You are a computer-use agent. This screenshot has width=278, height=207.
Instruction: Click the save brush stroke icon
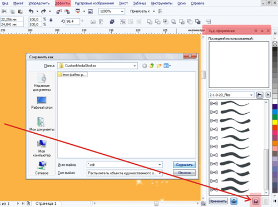[x=256, y=201]
